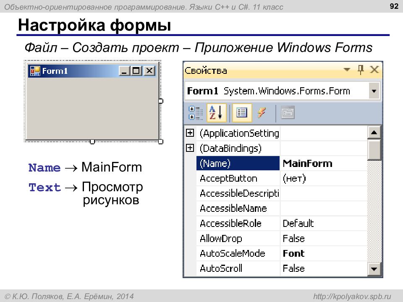Select the AccessibleName property
The height and width of the screenshot is (302, 403).
pyautogui.click(x=238, y=208)
